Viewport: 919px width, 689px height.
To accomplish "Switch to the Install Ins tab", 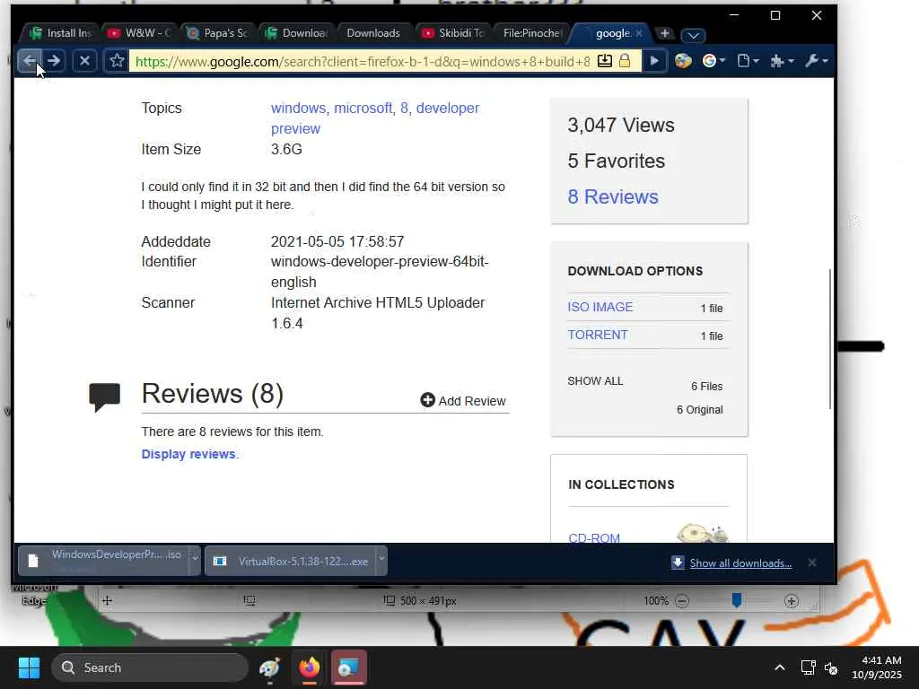I will 62,33.
